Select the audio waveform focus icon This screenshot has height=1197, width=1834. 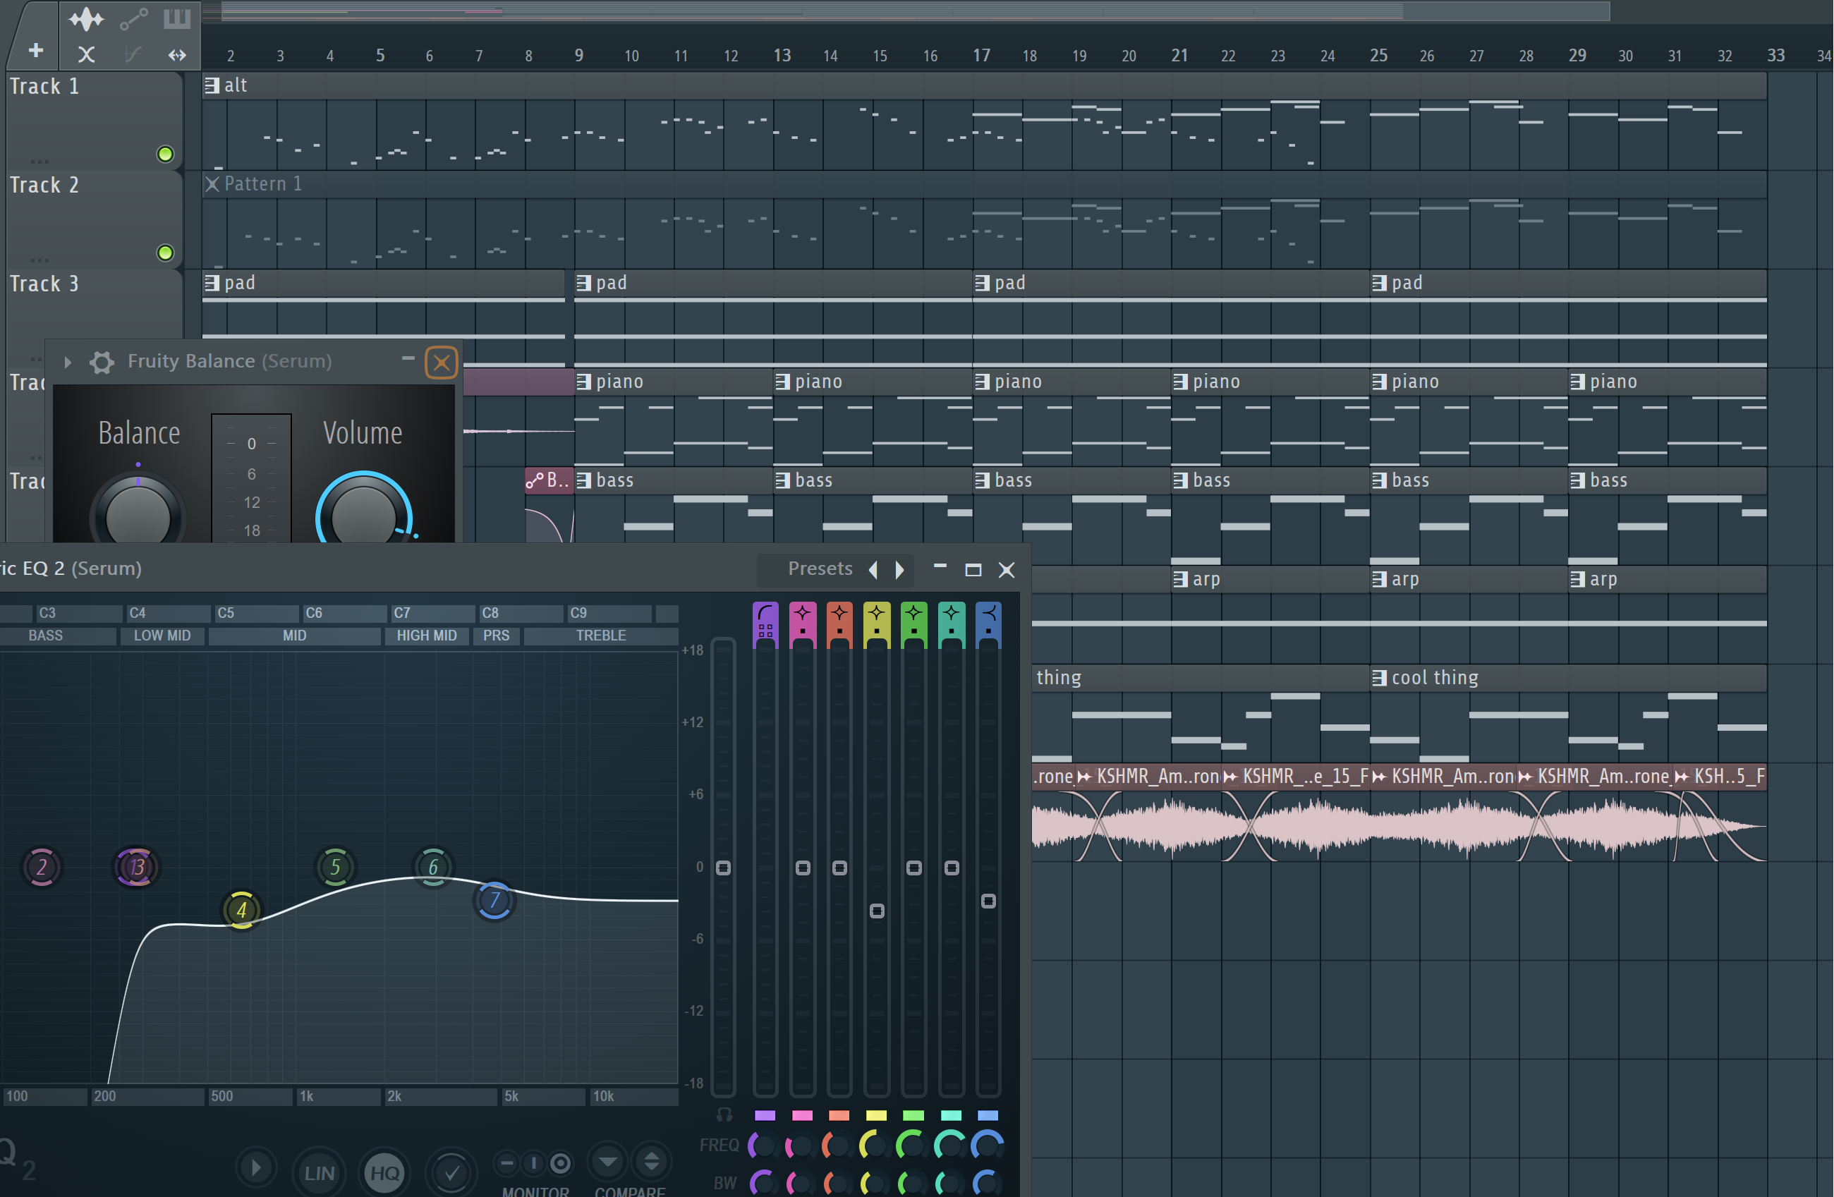[86, 18]
